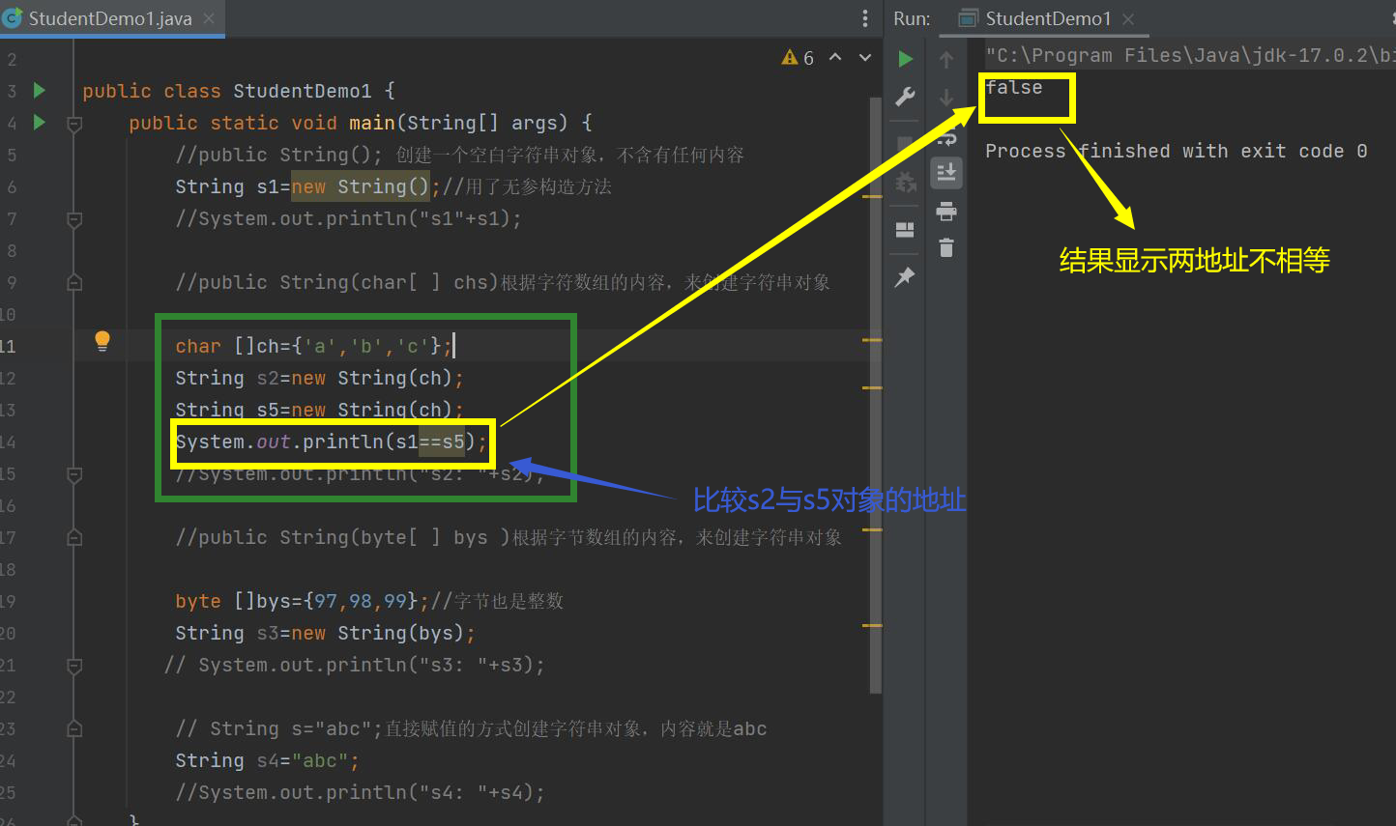Click the Down the stack trace arrow
Viewport: 1396px width, 826px height.
946,97
